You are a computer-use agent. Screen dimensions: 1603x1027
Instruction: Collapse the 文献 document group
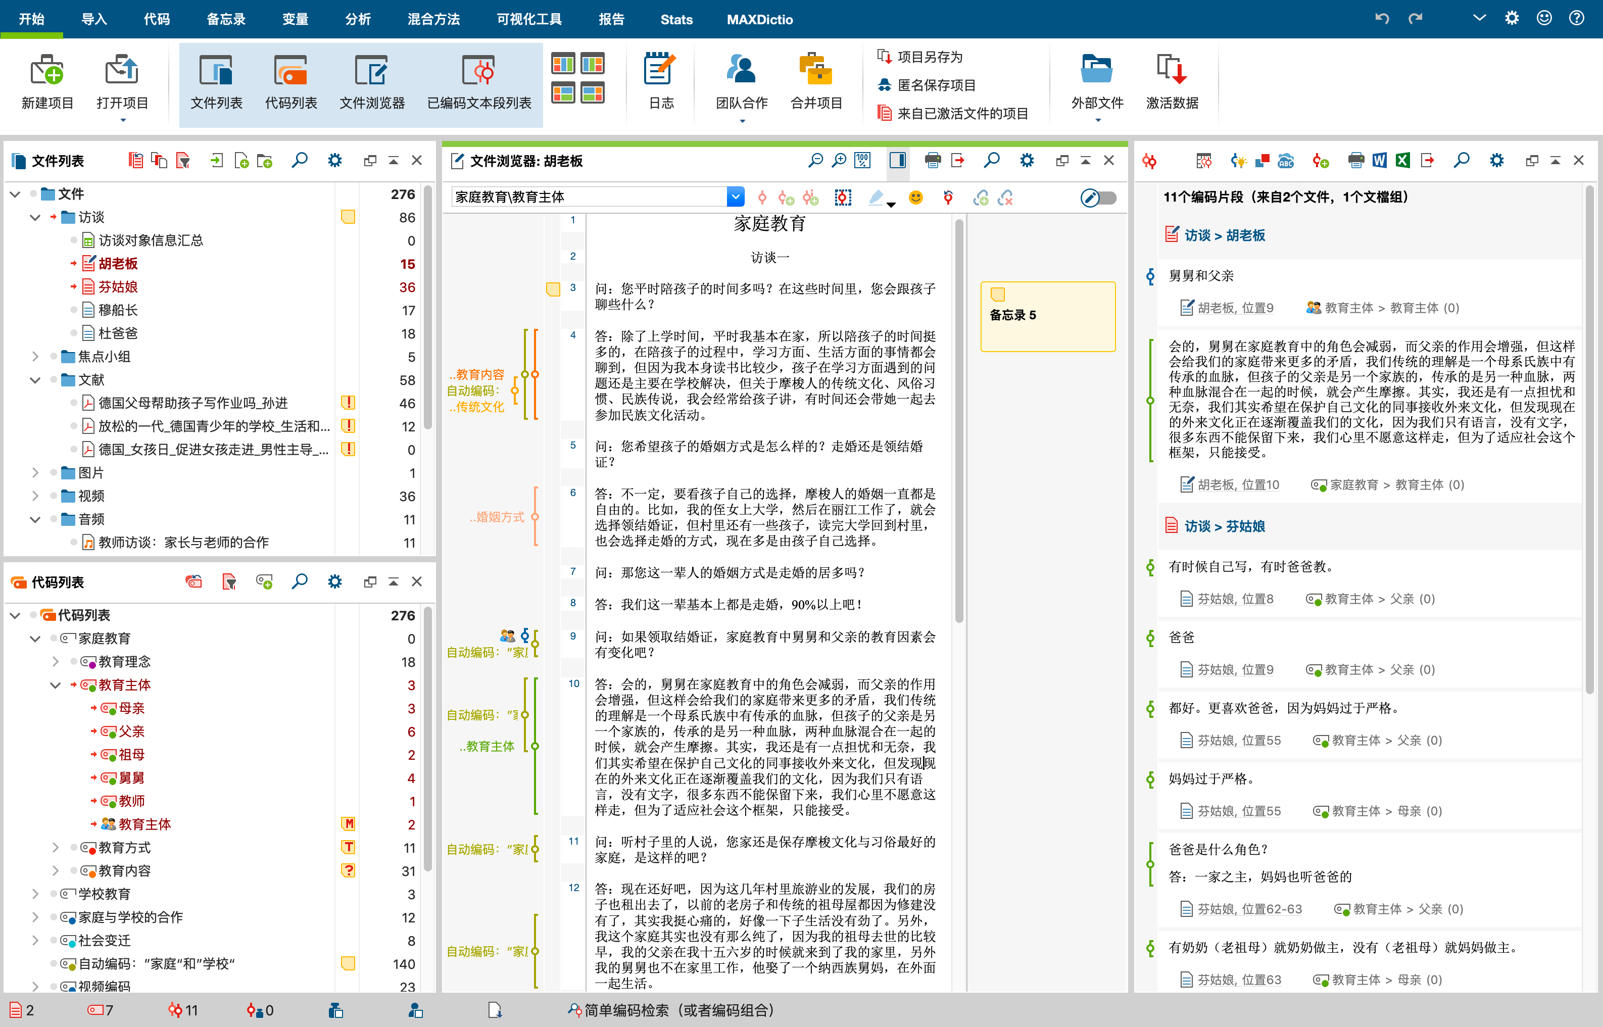35,380
